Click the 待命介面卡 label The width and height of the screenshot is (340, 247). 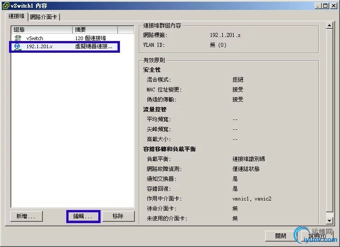click(x=161, y=209)
